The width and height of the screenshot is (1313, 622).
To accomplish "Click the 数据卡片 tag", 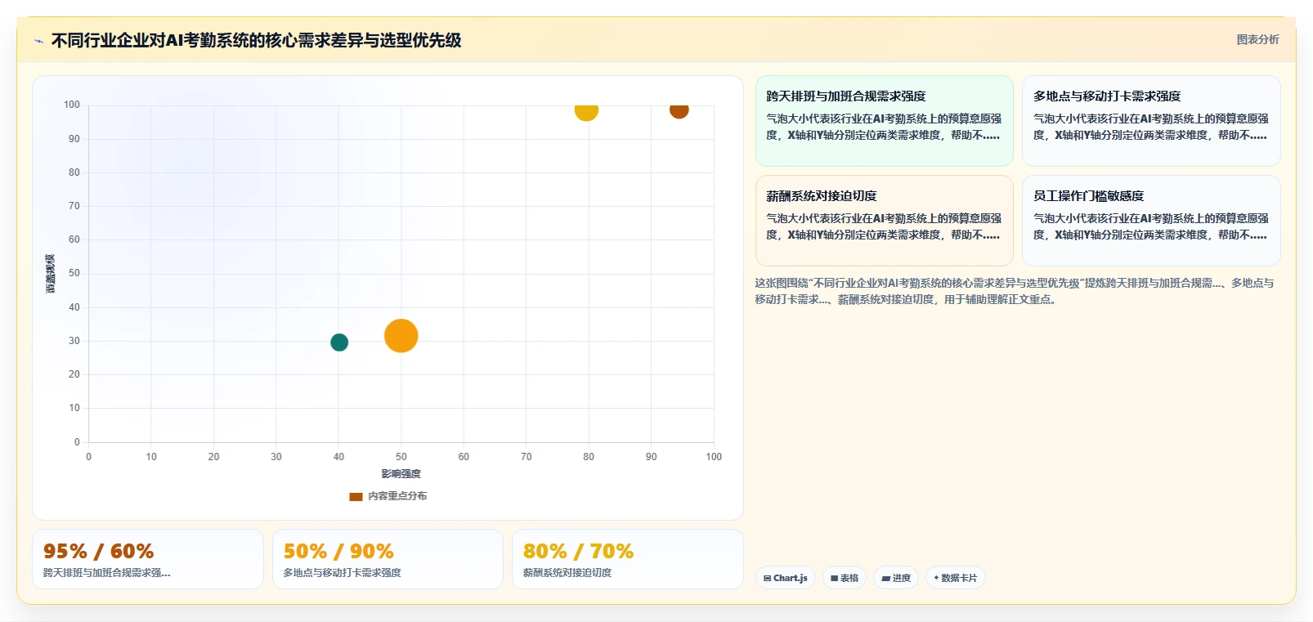I will pos(955,578).
